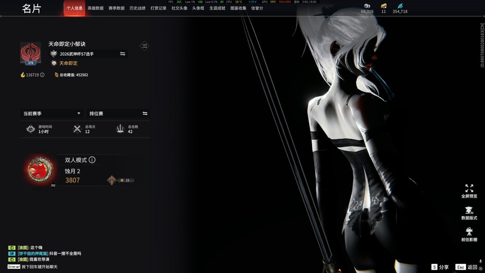Switch to 数据版式 layout

469,213
